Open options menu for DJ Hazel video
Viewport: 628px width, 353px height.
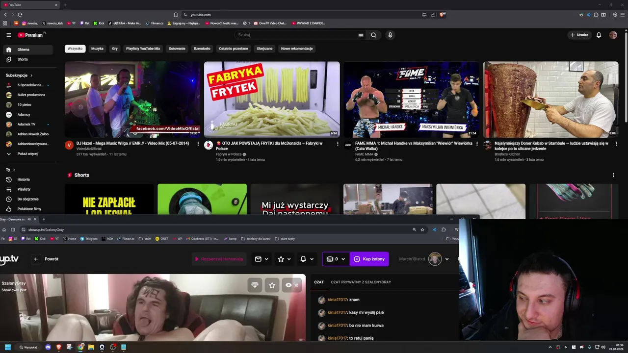pos(198,144)
